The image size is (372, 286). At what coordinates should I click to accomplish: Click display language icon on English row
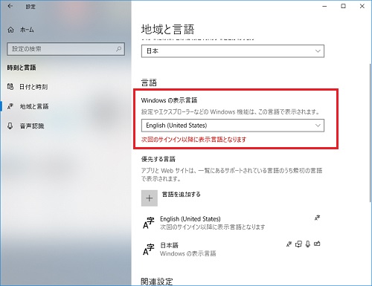[317, 218]
